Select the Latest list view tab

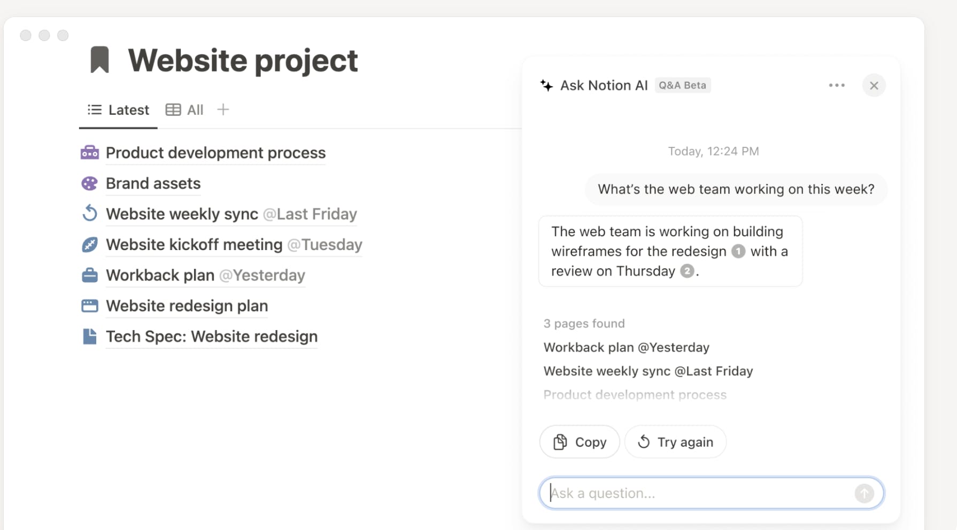(x=118, y=110)
